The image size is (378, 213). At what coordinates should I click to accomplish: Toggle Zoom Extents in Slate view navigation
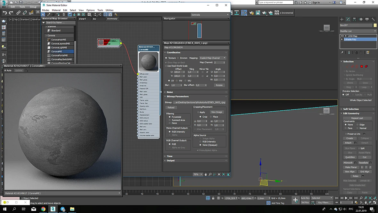(219, 175)
